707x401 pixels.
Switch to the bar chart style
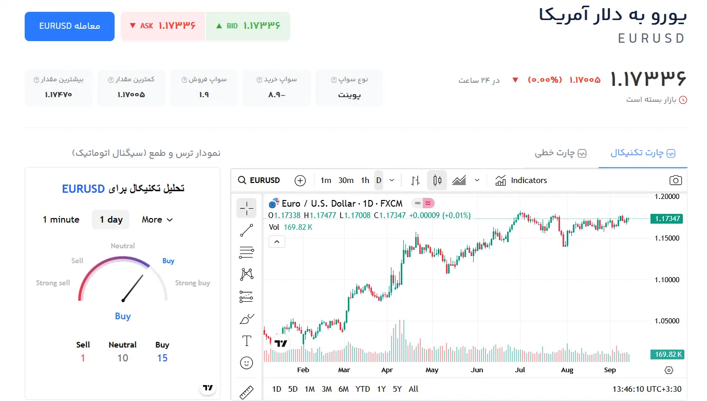pos(415,180)
